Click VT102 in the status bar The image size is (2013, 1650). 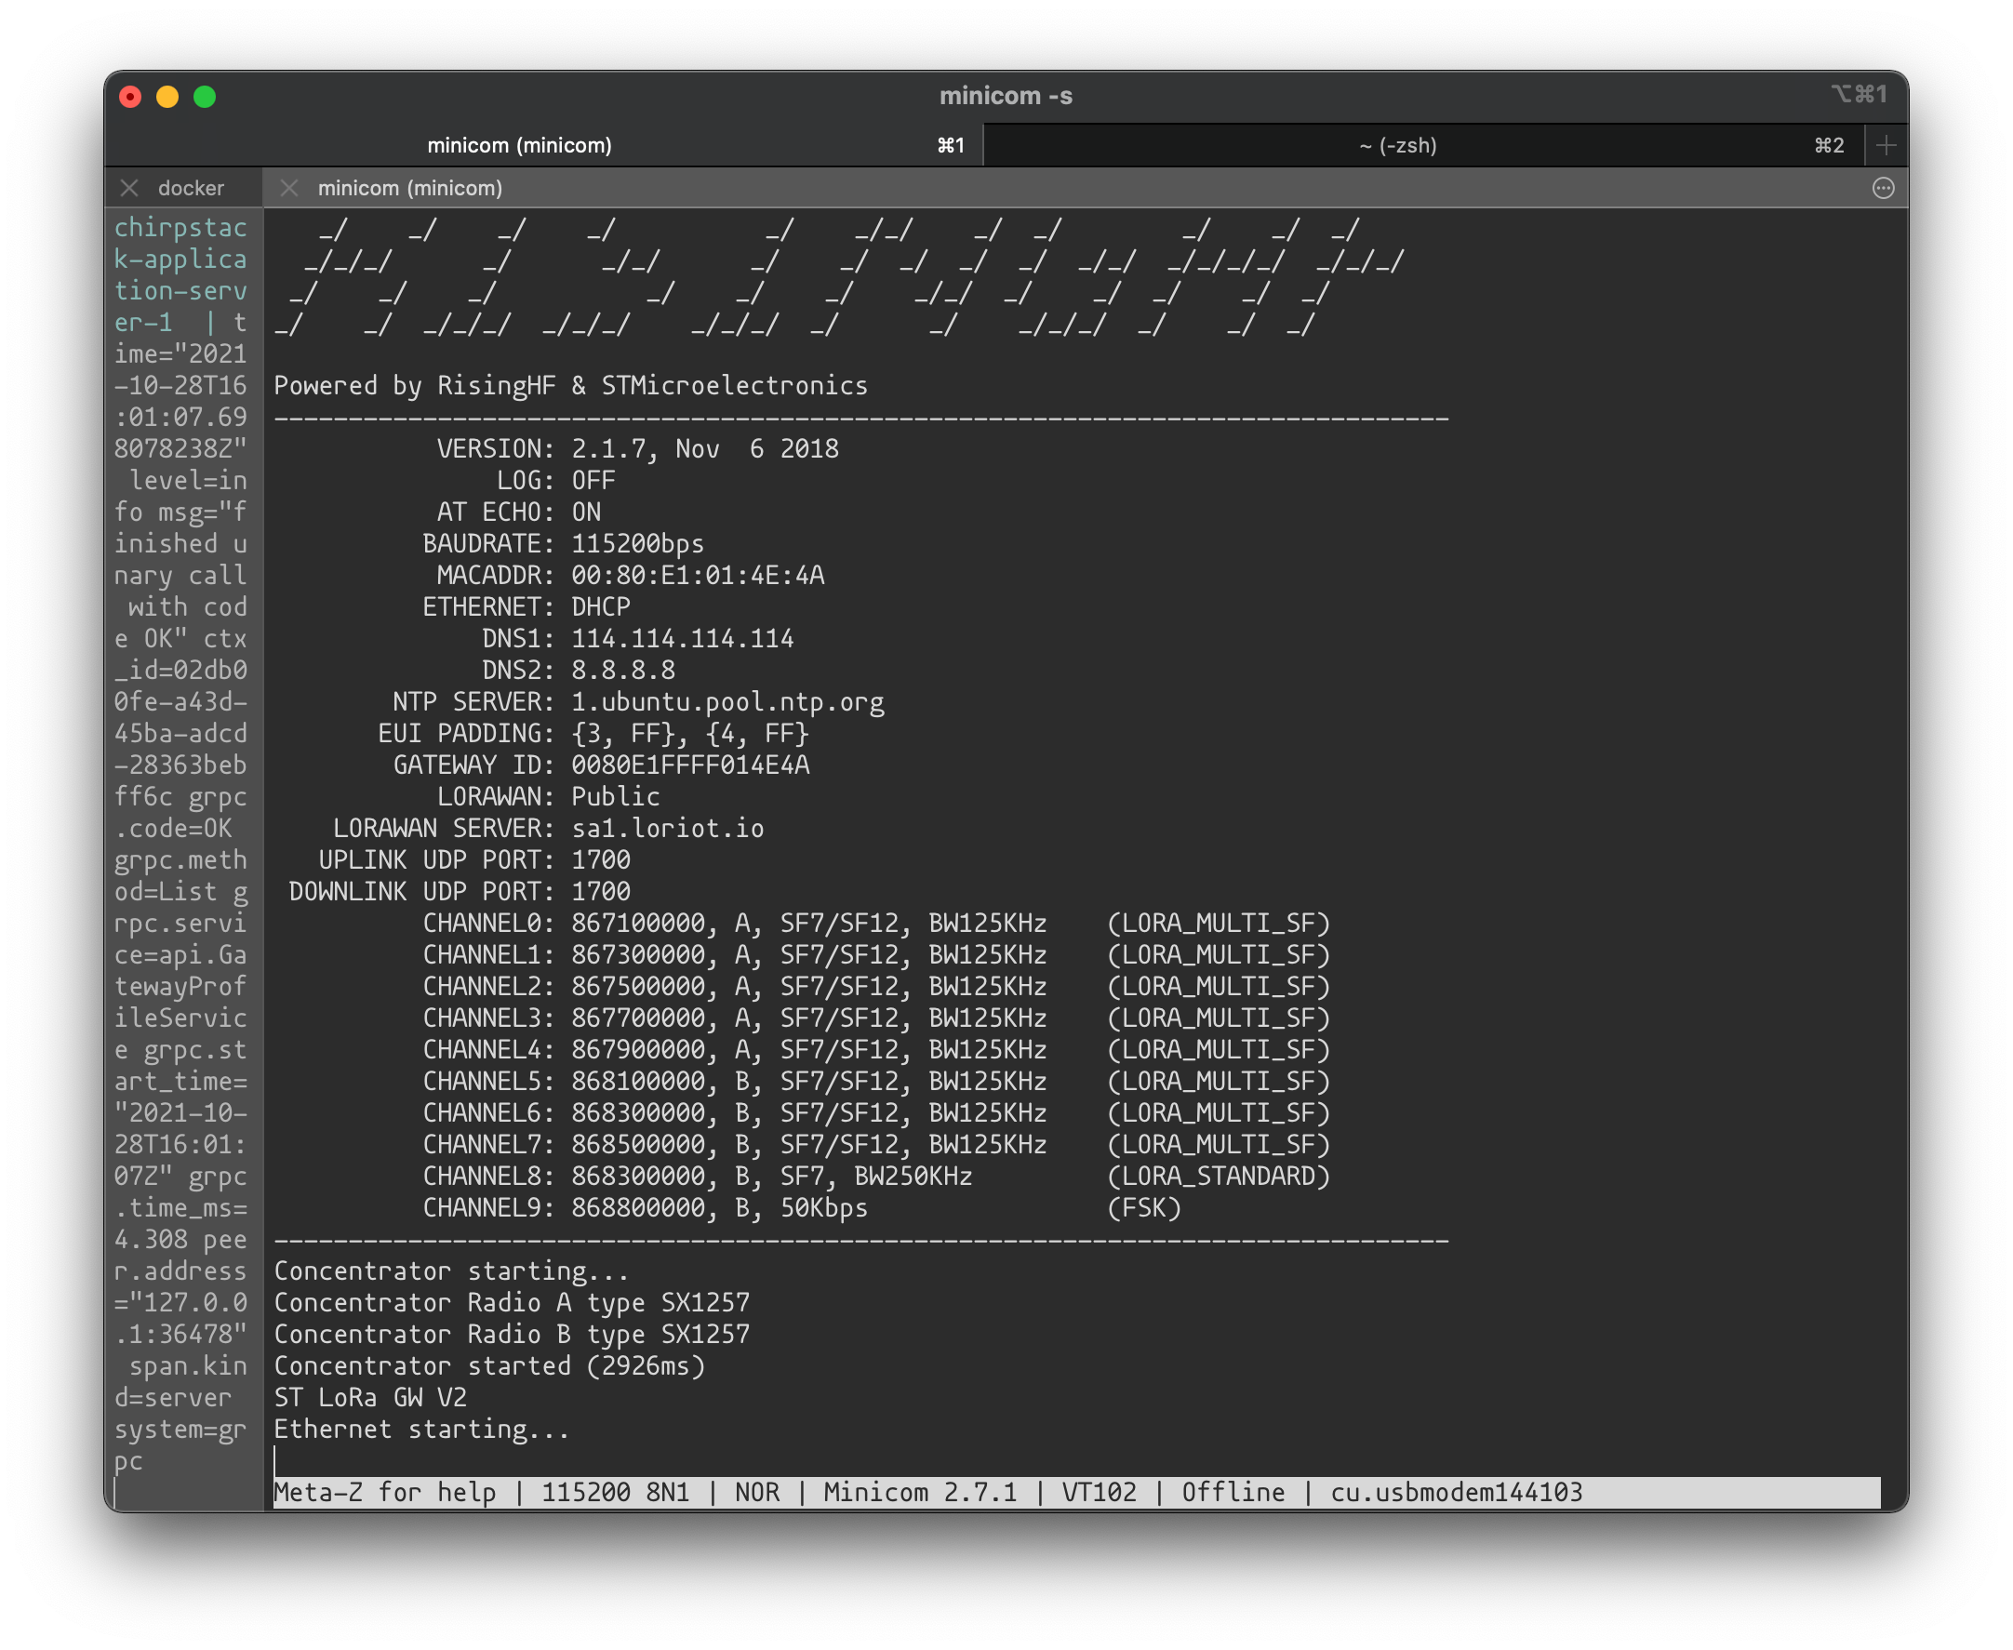(x=1099, y=1492)
